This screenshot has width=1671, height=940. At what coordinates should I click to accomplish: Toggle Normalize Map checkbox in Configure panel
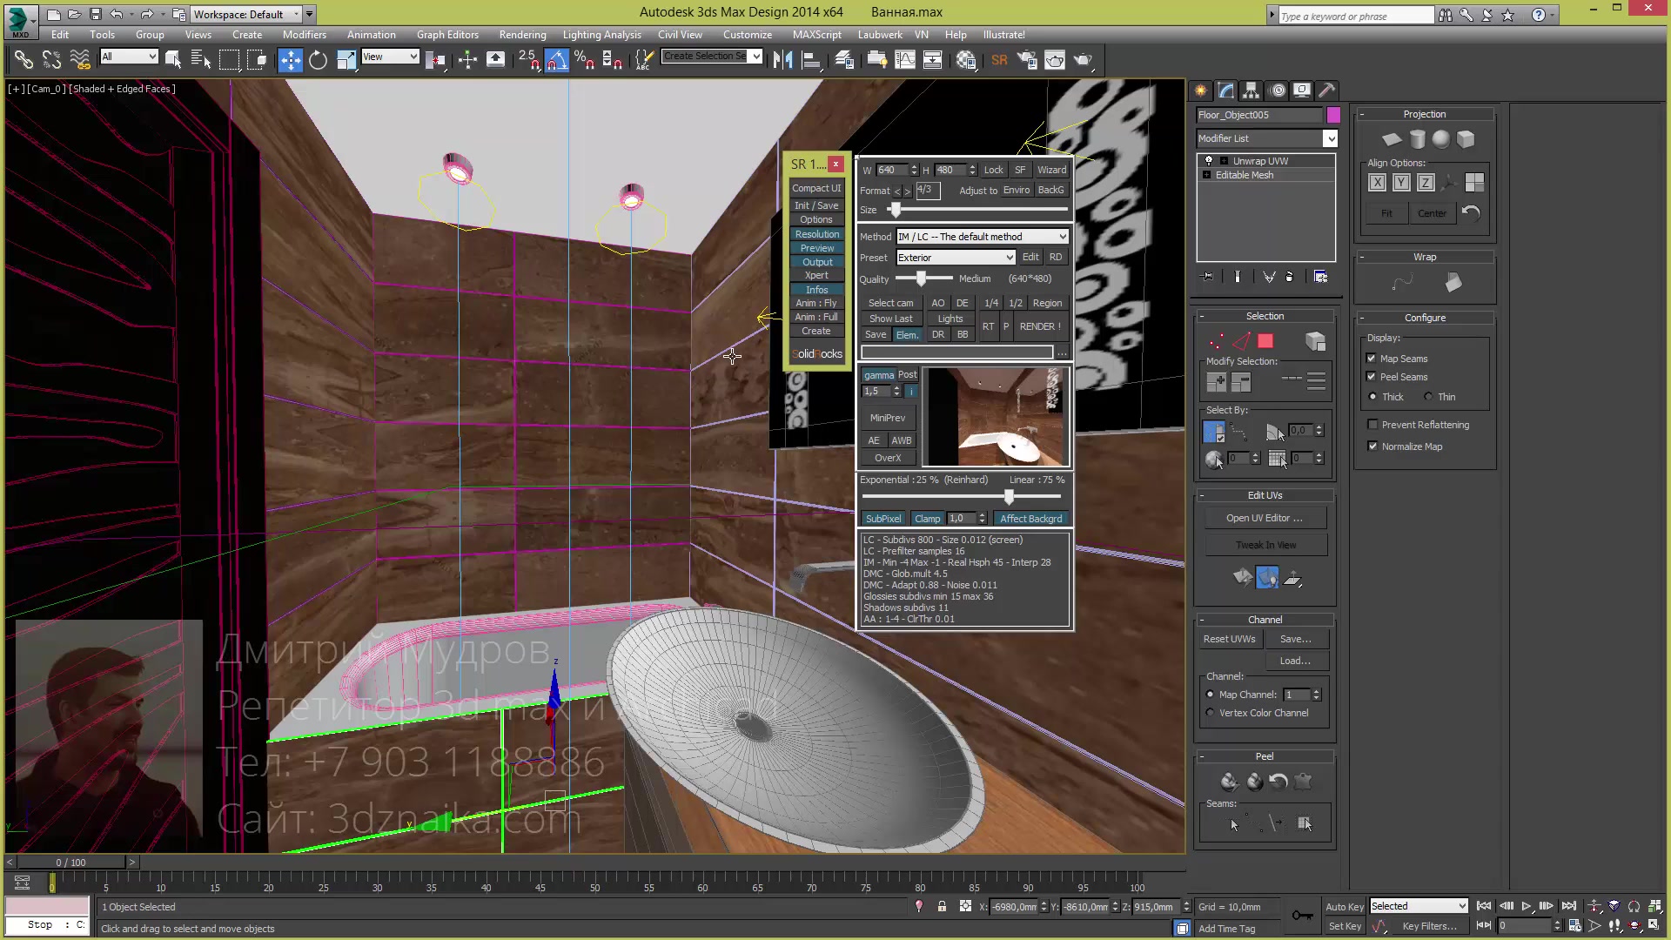pyautogui.click(x=1372, y=446)
